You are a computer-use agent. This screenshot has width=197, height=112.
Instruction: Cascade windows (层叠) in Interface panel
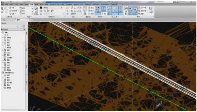[141, 14]
